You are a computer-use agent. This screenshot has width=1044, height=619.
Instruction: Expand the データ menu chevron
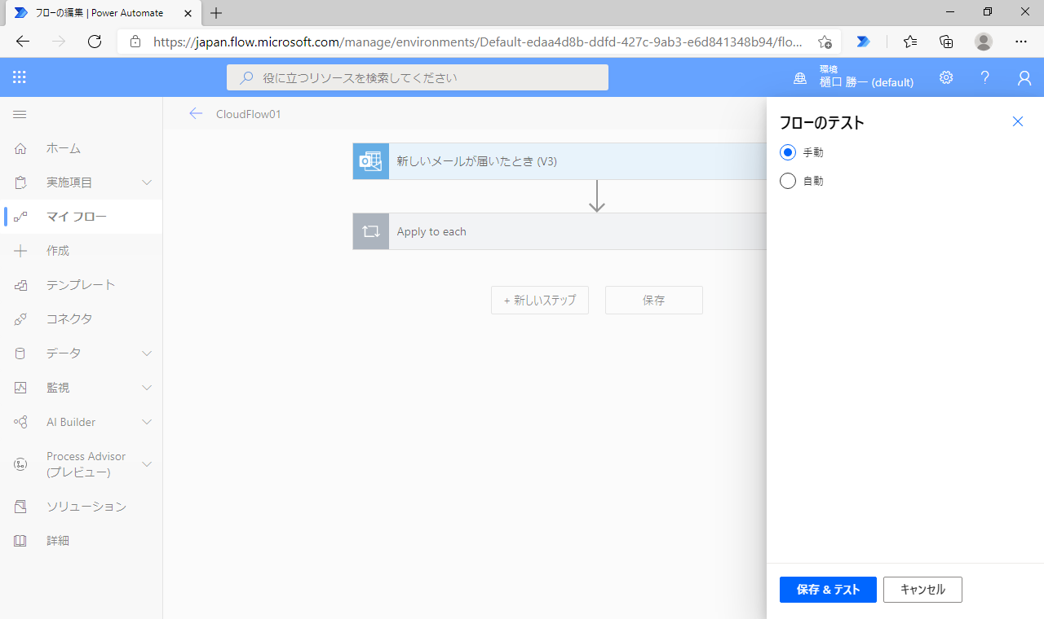coord(147,353)
